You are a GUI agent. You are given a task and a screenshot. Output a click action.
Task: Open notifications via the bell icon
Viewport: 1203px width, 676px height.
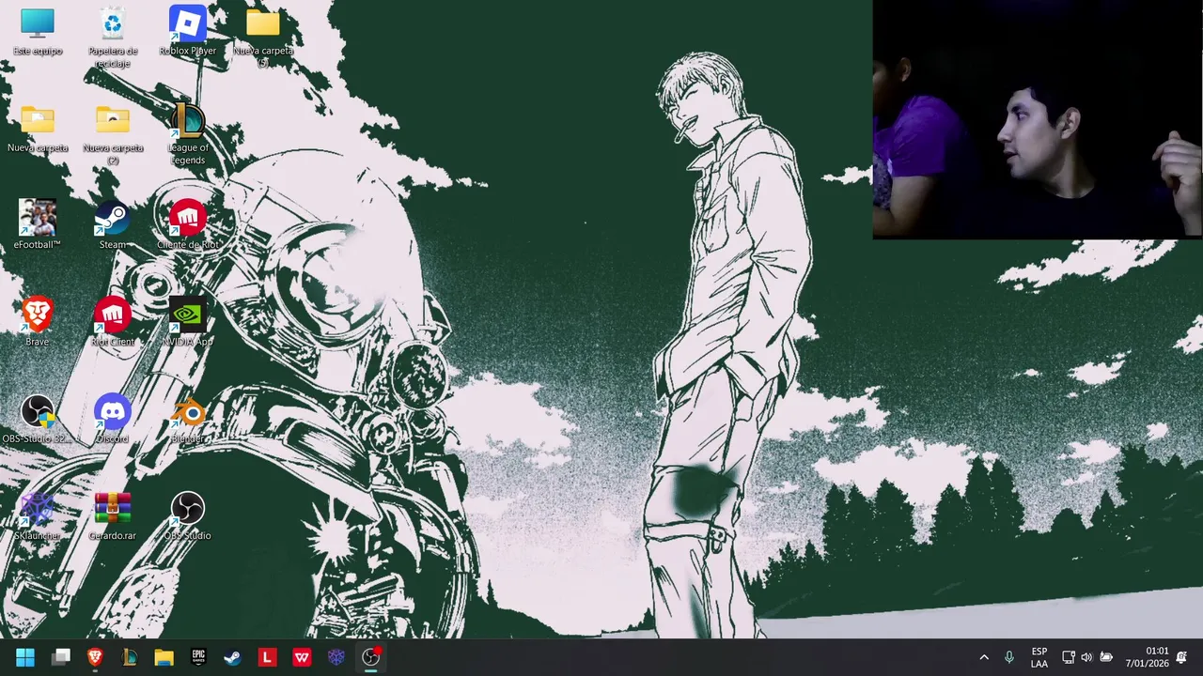1181,657
